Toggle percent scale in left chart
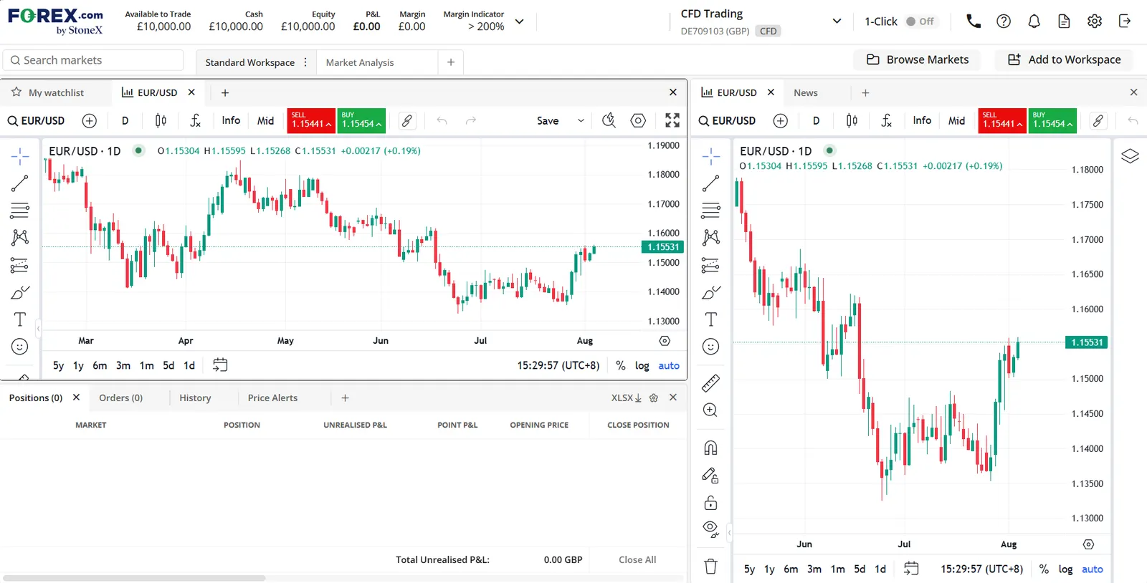This screenshot has height=583, width=1147. 621,365
